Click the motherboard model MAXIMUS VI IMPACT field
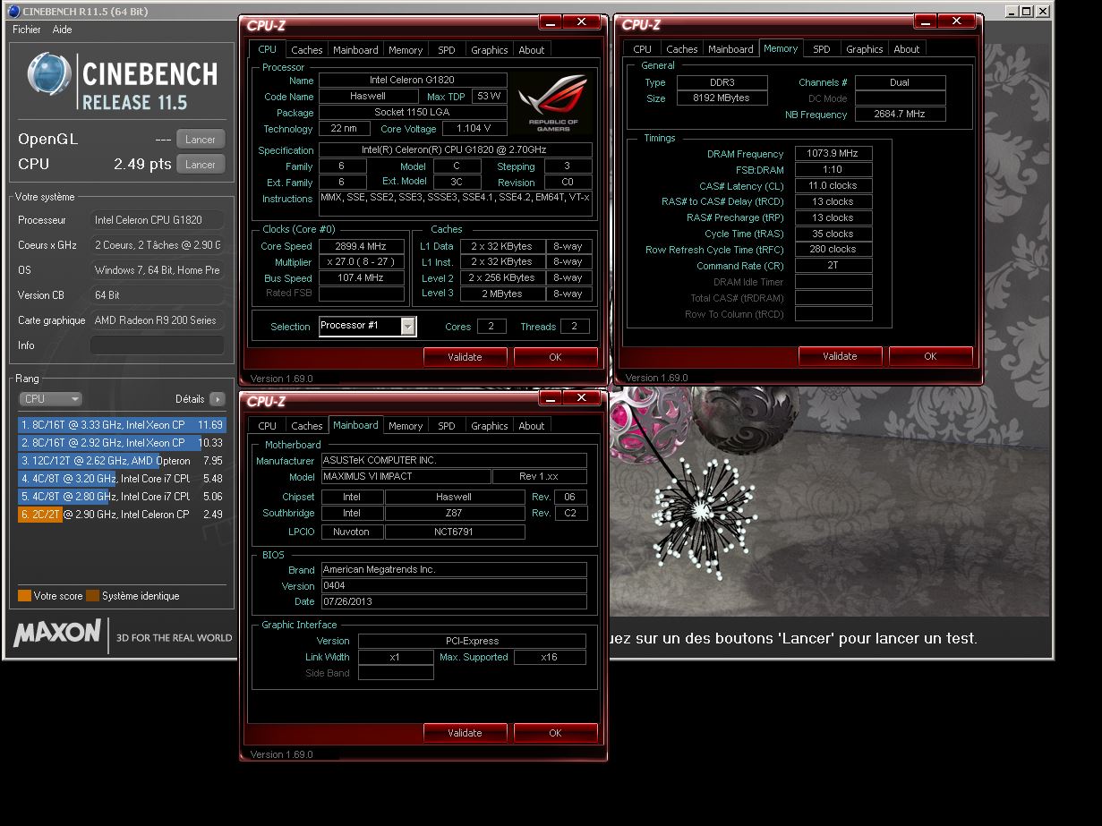 tap(406, 477)
